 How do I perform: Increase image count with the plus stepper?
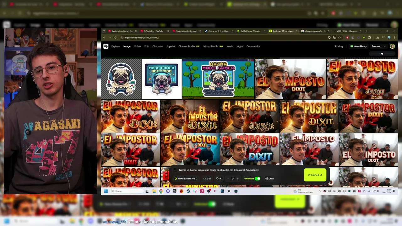[237, 179]
